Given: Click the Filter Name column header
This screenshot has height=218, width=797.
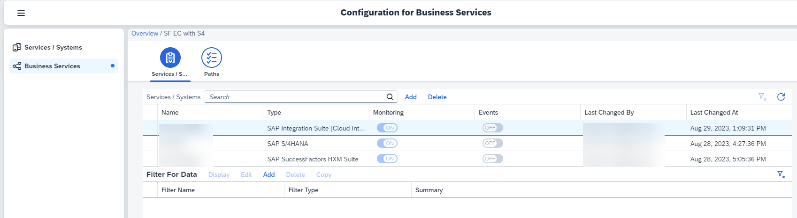Looking at the screenshot, I should pos(221,190).
